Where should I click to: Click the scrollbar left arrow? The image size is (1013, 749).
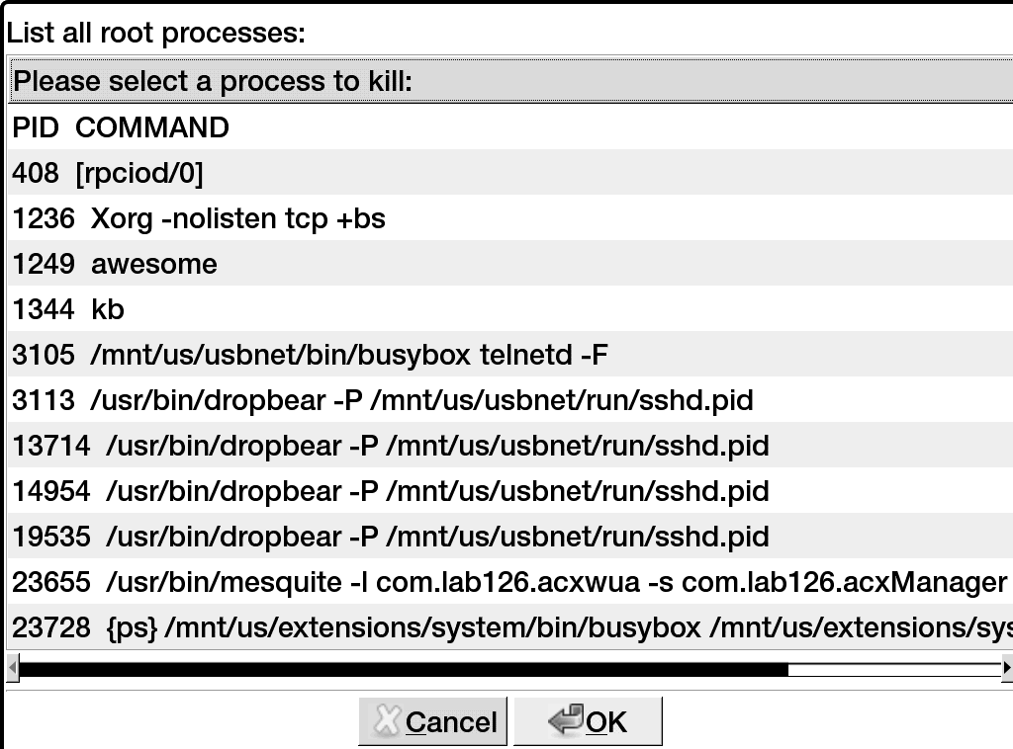click(x=12, y=669)
